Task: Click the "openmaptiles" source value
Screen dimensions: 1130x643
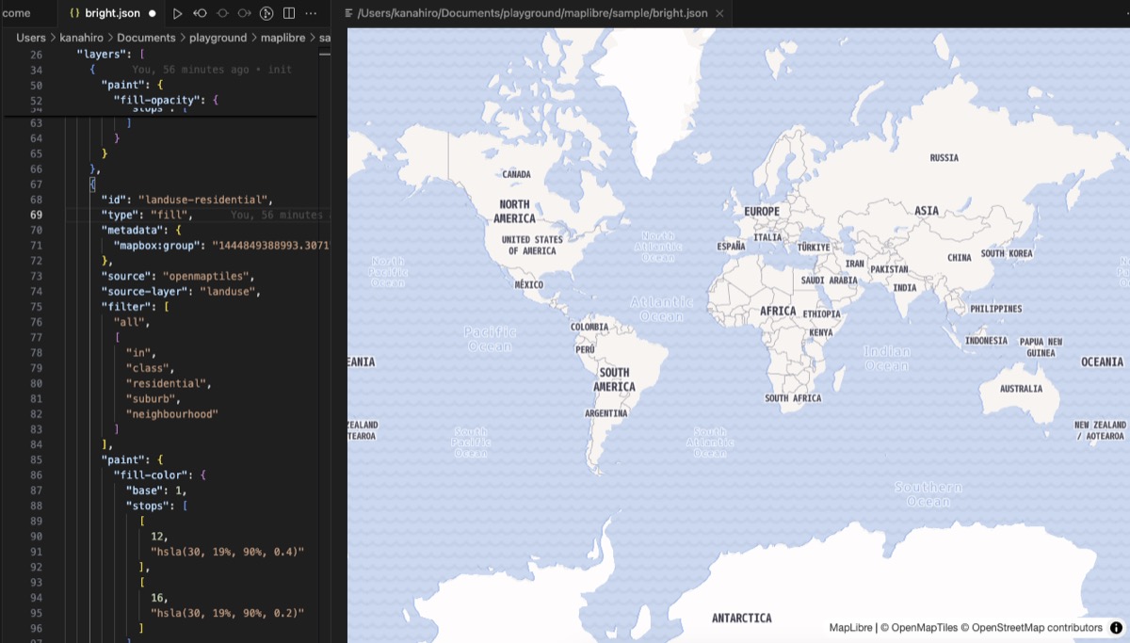Action: pos(208,276)
